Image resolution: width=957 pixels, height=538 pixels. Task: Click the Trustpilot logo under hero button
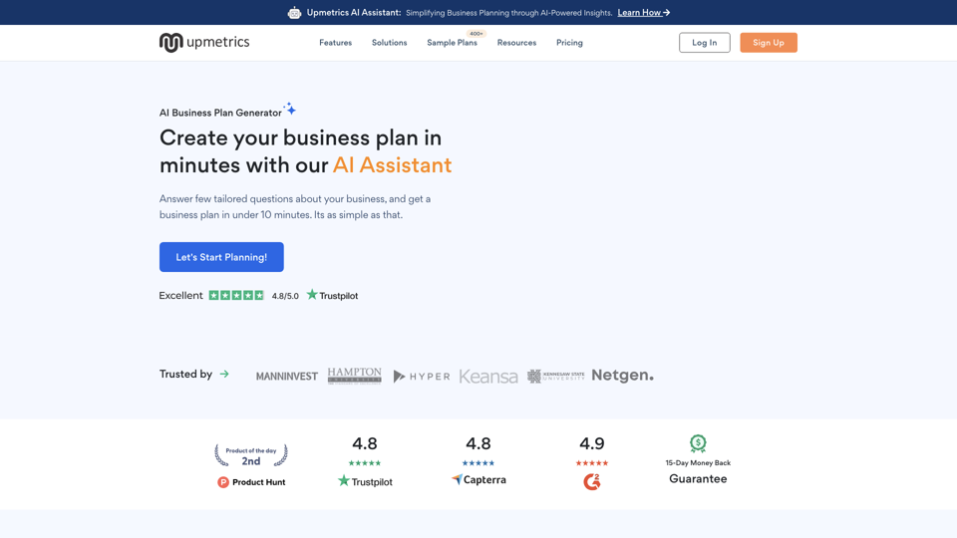pos(332,296)
